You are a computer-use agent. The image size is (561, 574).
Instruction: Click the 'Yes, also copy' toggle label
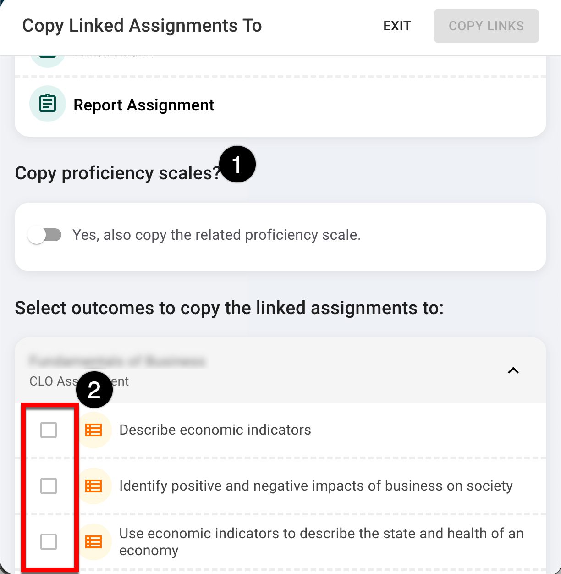216,235
